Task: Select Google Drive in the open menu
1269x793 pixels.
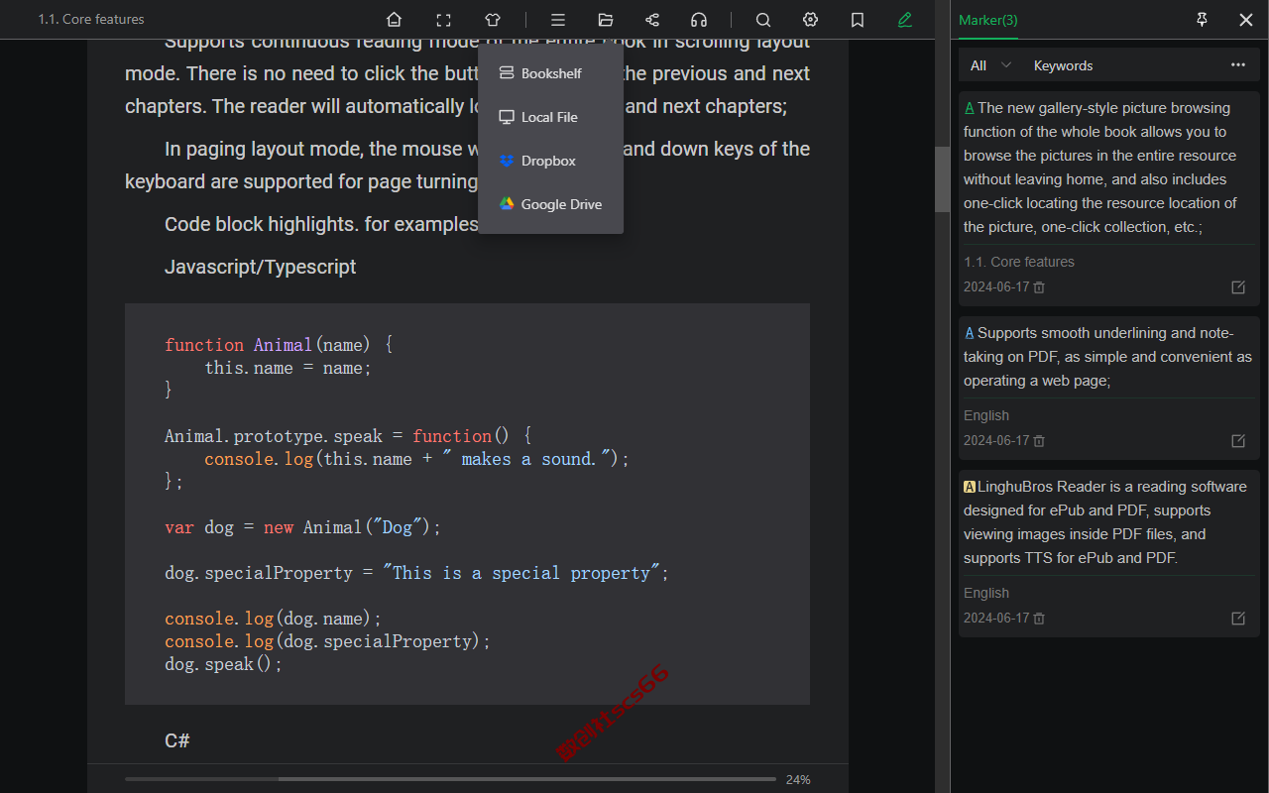Action: (550, 204)
